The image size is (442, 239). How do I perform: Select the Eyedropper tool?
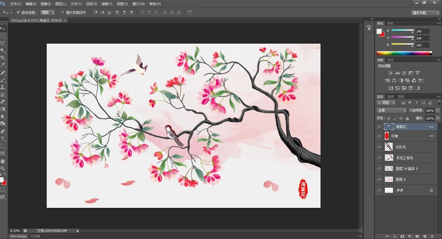coord(3,65)
